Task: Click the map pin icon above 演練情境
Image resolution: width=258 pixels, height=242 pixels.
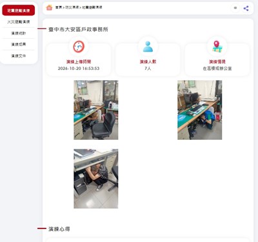Action: tap(217, 47)
